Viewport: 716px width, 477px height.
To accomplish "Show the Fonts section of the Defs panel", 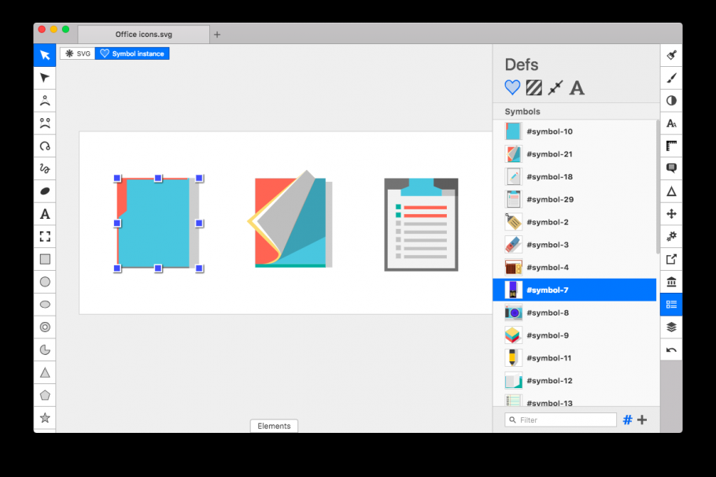I will pyautogui.click(x=577, y=87).
